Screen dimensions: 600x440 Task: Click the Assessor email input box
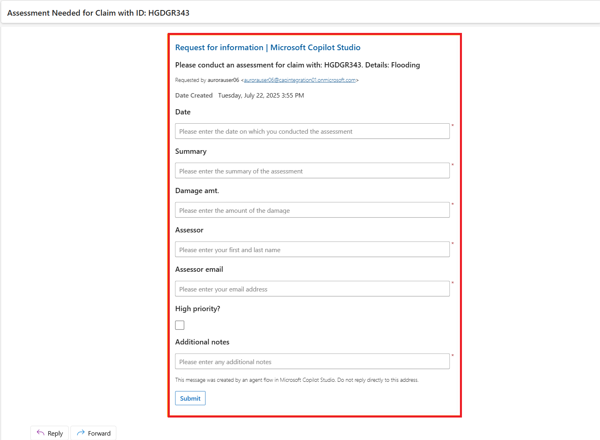(312, 288)
